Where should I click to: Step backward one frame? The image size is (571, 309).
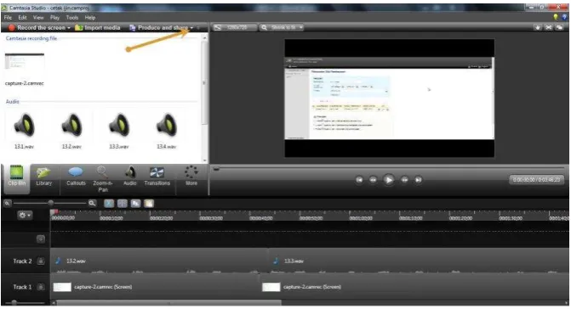pyautogui.click(x=373, y=180)
